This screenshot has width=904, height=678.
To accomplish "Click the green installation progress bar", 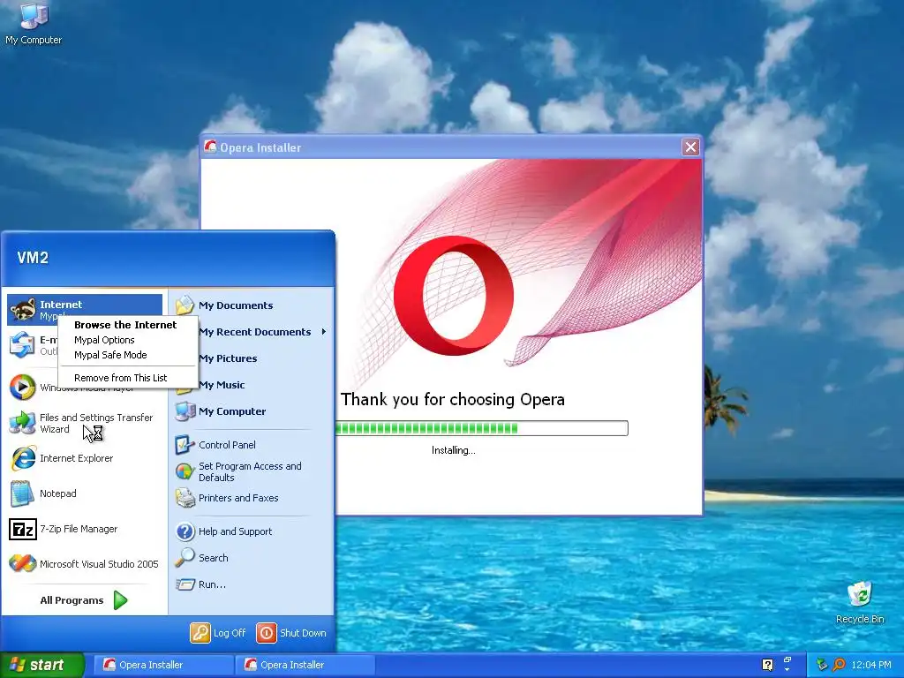I will [x=481, y=428].
